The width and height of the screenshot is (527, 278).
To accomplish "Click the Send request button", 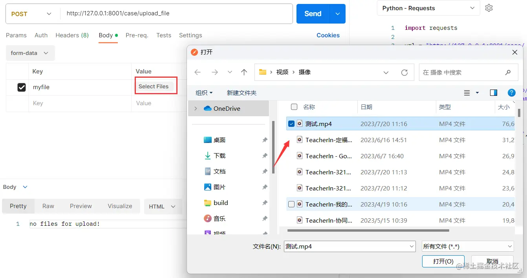I will pos(313,14).
